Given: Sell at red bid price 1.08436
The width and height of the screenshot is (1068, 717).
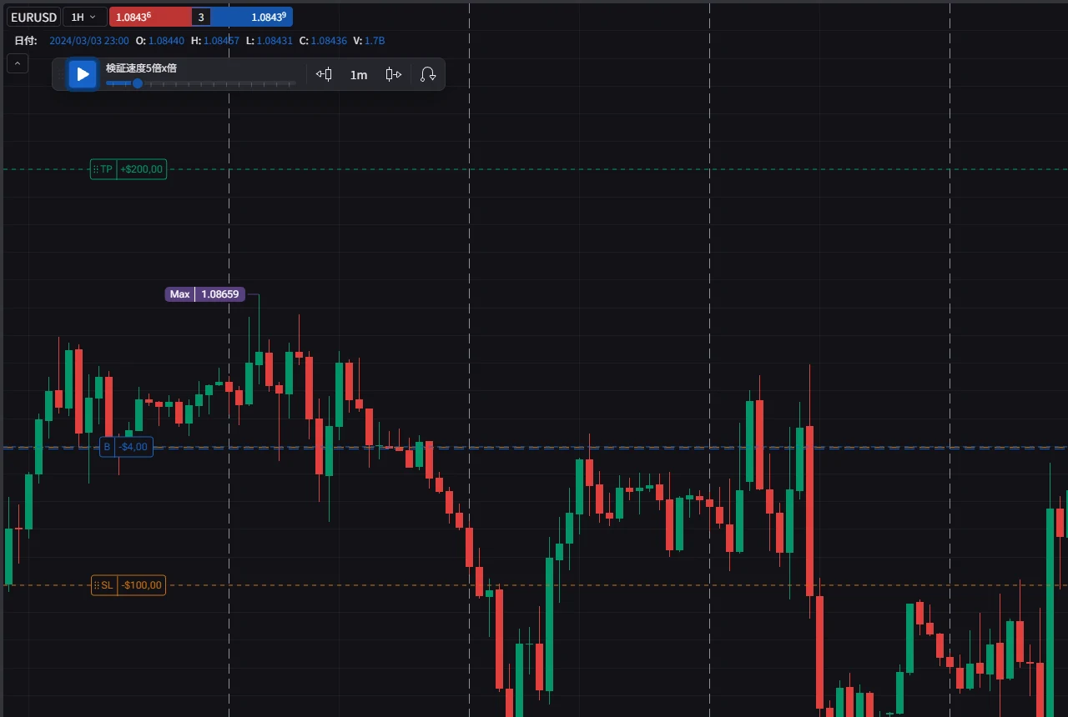Looking at the screenshot, I should tap(150, 17).
